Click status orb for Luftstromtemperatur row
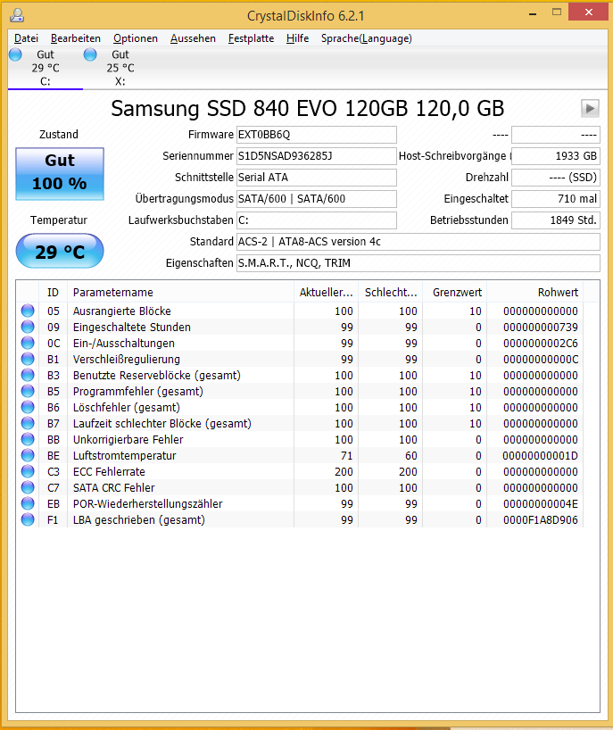Screen dimensions: 613x730 coord(28,455)
